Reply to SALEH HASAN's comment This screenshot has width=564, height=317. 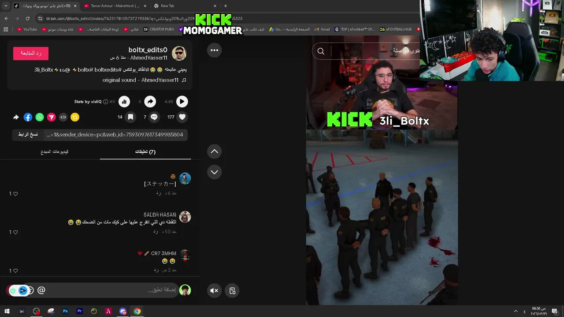coord(156,232)
